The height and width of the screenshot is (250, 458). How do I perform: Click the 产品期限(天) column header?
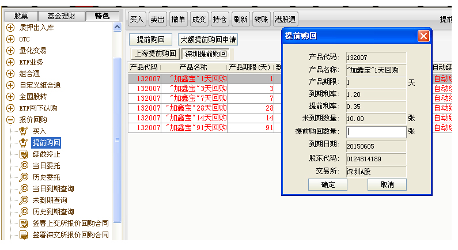coord(249,67)
